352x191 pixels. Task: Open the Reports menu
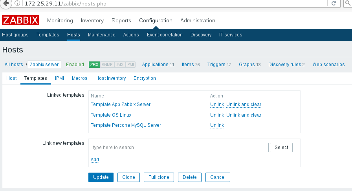121,21
